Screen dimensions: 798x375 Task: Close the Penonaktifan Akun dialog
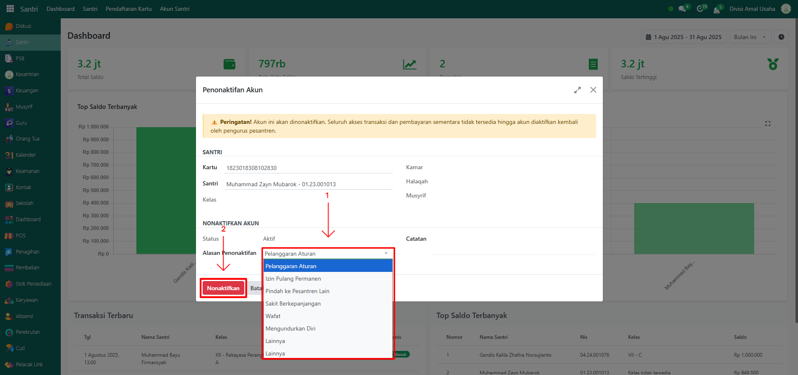point(593,90)
